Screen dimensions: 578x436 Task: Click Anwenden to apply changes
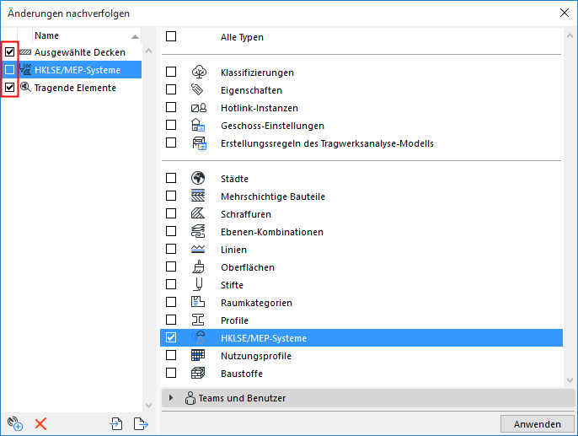click(x=537, y=424)
